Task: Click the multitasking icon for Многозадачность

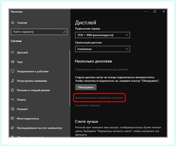Action: pos(12,118)
